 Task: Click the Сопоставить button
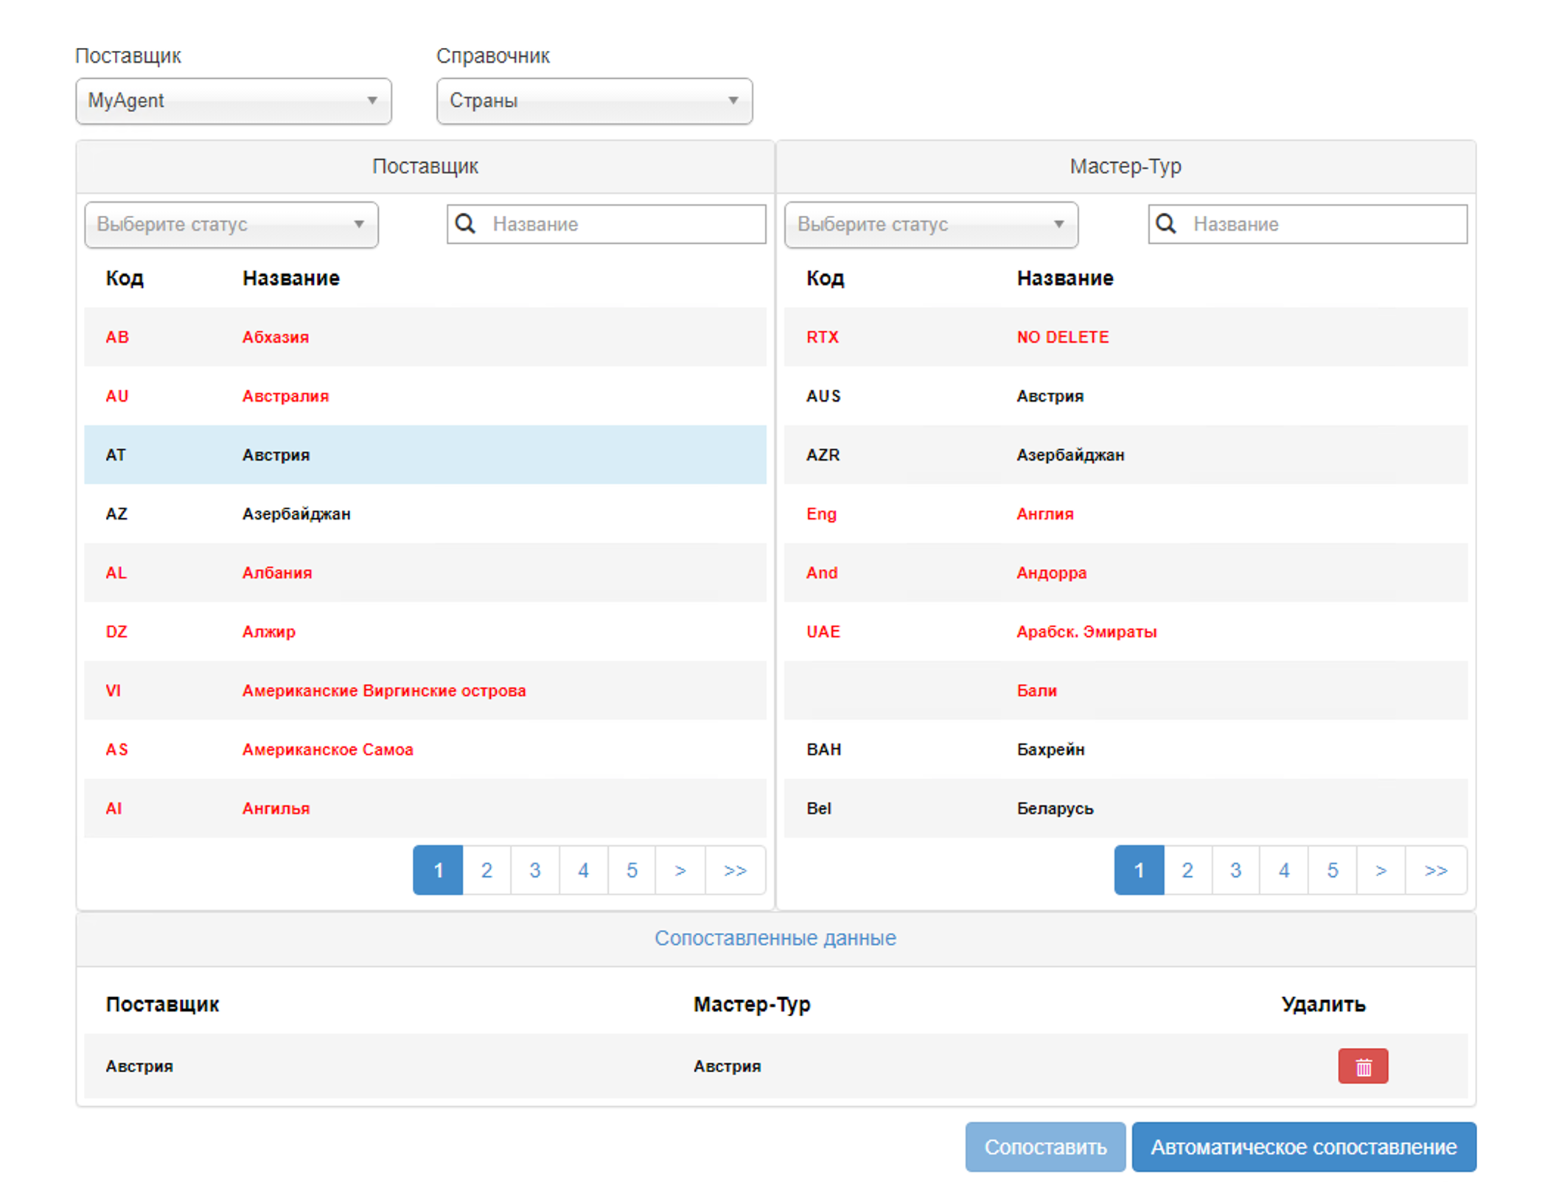point(1044,1147)
